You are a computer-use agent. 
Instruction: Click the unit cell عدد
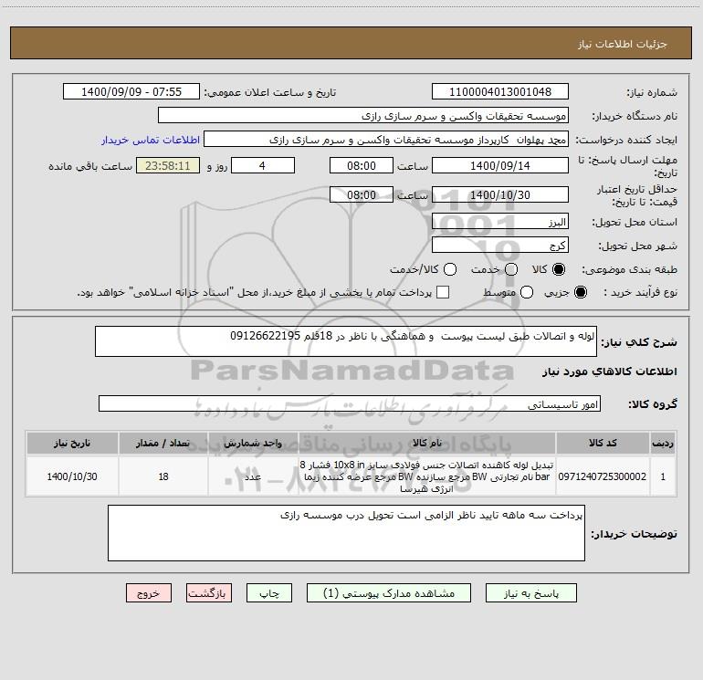[253, 476]
